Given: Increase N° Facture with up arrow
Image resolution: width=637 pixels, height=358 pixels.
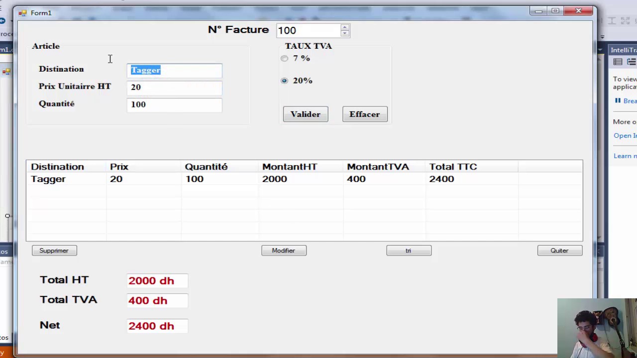Looking at the screenshot, I should 345,27.
